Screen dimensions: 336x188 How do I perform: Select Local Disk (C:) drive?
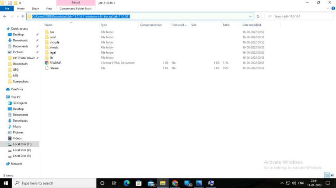pyautogui.click(x=22, y=144)
